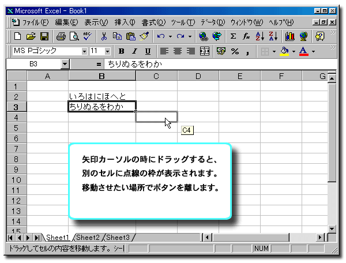Click the Select All corner button

point(17,76)
